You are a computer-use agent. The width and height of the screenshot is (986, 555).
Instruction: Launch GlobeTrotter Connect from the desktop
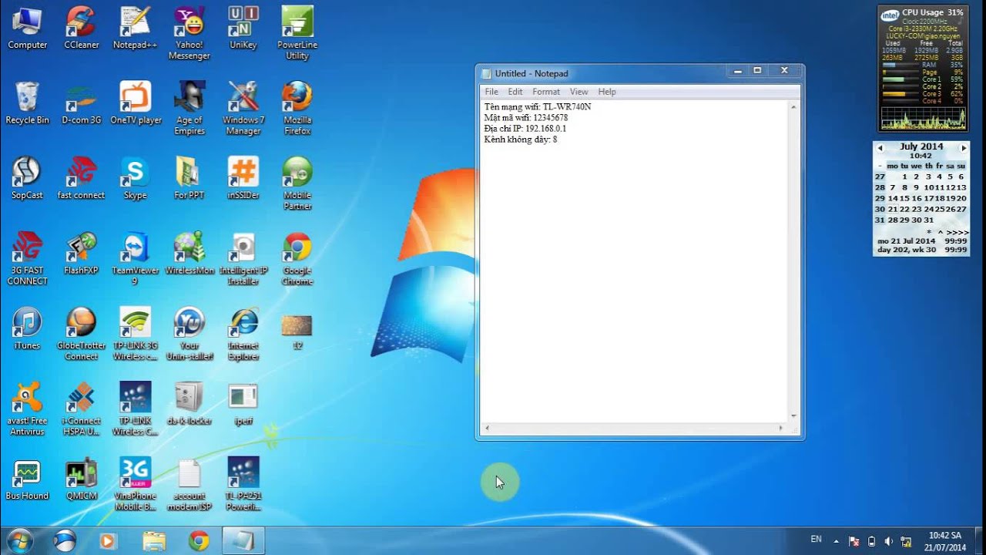click(x=81, y=335)
